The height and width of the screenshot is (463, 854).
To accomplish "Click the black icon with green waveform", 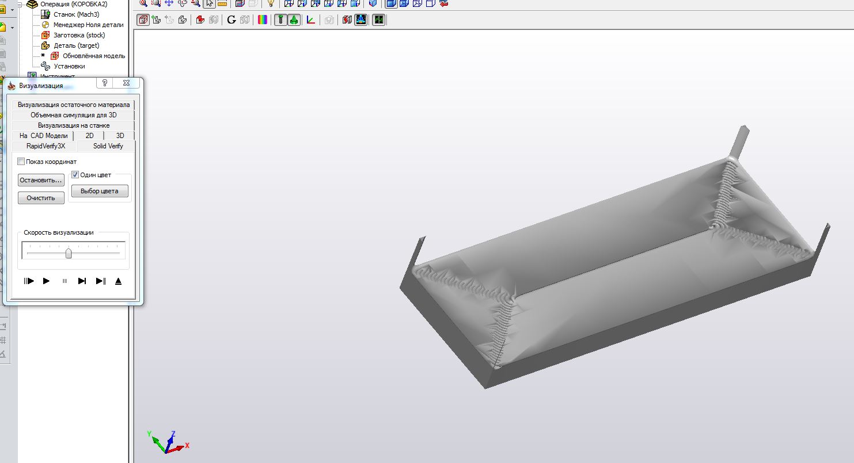I will [378, 20].
